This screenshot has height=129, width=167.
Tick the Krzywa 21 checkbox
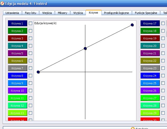point(163,53)
